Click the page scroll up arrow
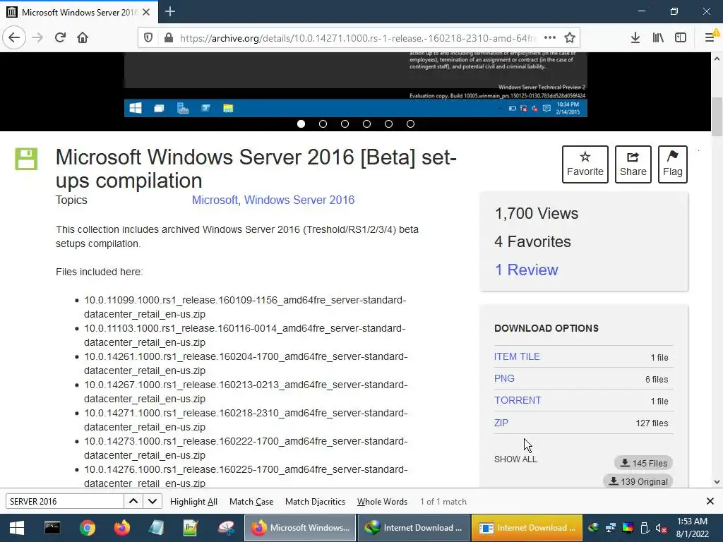This screenshot has width=723, height=542. click(717, 59)
